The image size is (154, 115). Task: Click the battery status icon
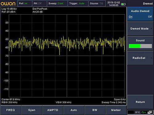(123, 4)
